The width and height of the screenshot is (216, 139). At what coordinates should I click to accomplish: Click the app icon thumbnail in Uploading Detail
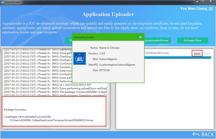(x=79, y=59)
